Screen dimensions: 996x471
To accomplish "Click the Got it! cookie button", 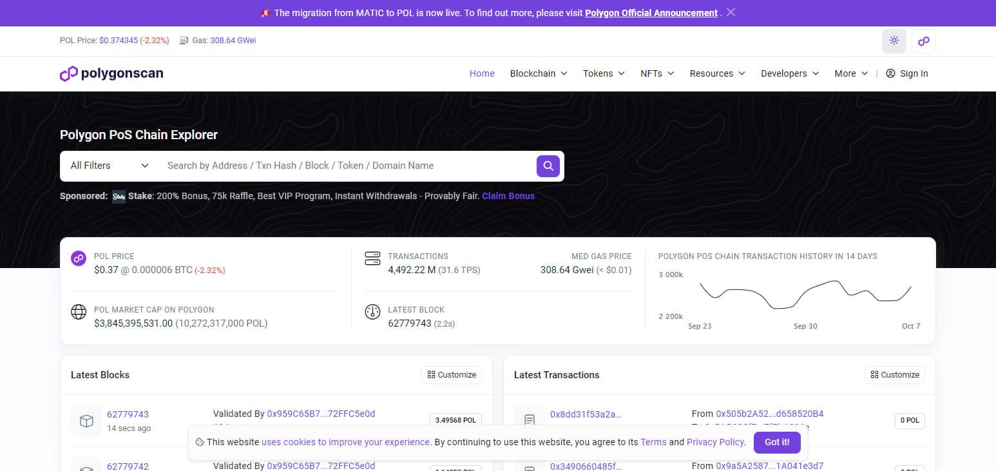I will (777, 442).
